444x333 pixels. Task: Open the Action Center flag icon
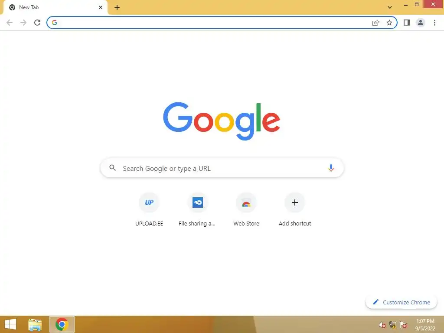coord(403,325)
